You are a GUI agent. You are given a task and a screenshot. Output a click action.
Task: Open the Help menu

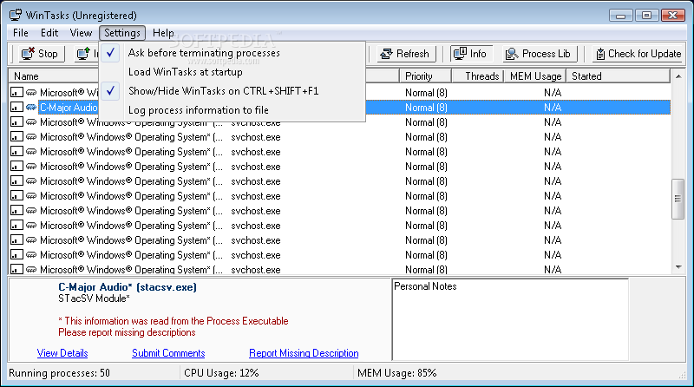(x=163, y=33)
